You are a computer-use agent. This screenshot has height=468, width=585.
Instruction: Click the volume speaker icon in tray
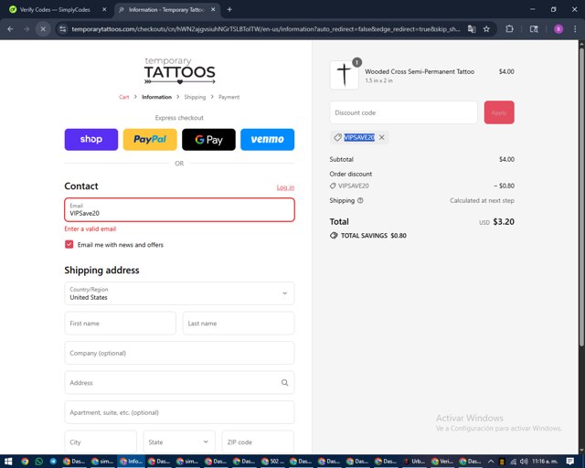click(524, 462)
